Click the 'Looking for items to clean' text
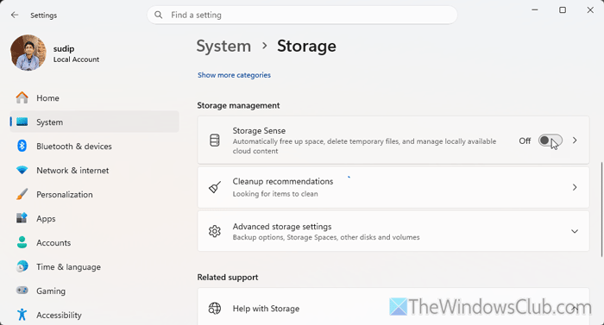The image size is (604, 325). click(x=275, y=194)
